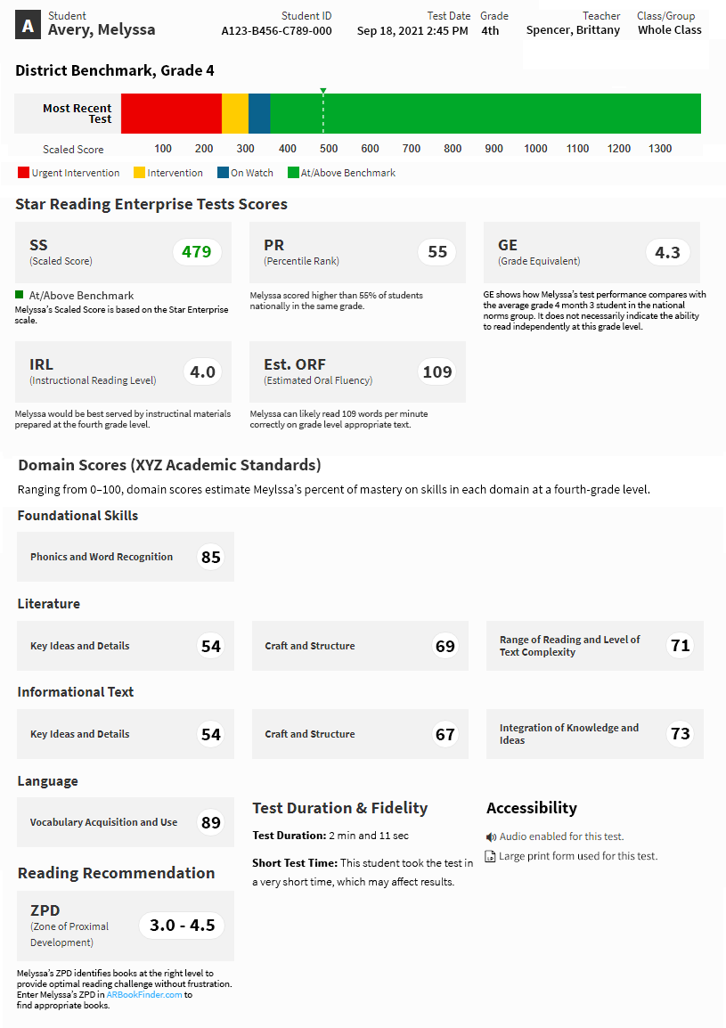Click the Est. ORF 109 badge
Image resolution: width=726 pixels, height=1028 pixels.
[x=437, y=371]
